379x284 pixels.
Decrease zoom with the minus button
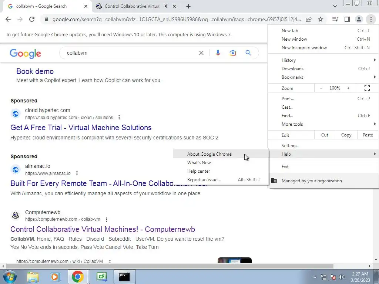[321, 88]
